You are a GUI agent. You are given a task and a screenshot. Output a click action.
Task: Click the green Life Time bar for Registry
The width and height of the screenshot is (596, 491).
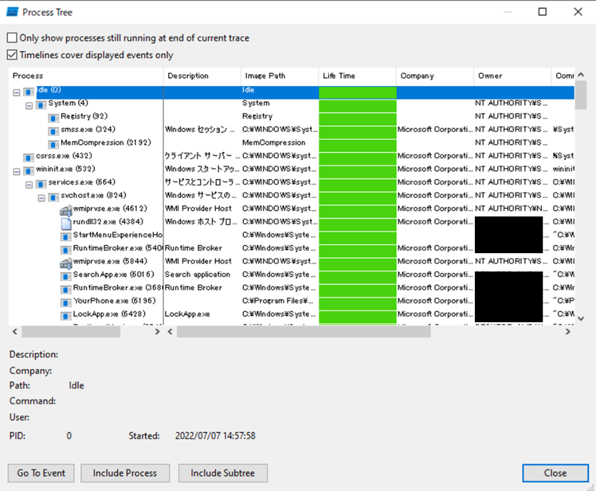(357, 117)
